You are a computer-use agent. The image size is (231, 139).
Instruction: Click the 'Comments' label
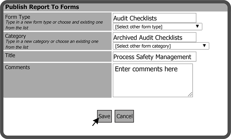click(17, 67)
